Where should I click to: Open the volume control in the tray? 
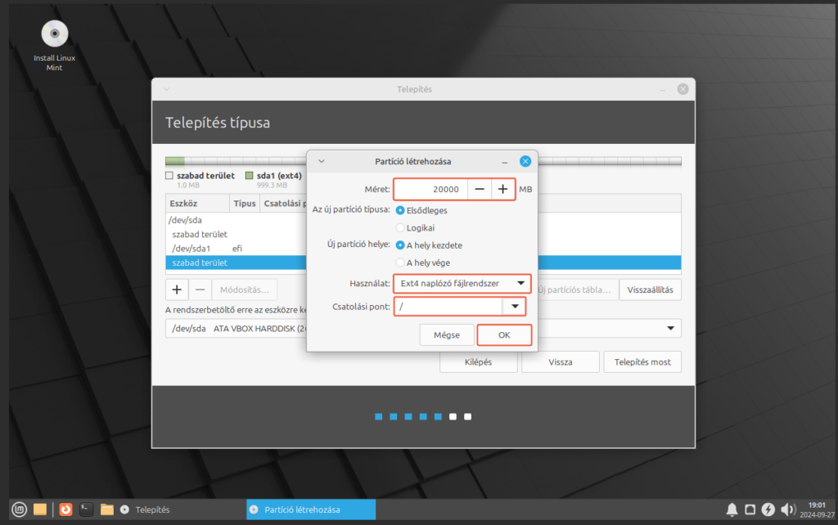point(788,509)
